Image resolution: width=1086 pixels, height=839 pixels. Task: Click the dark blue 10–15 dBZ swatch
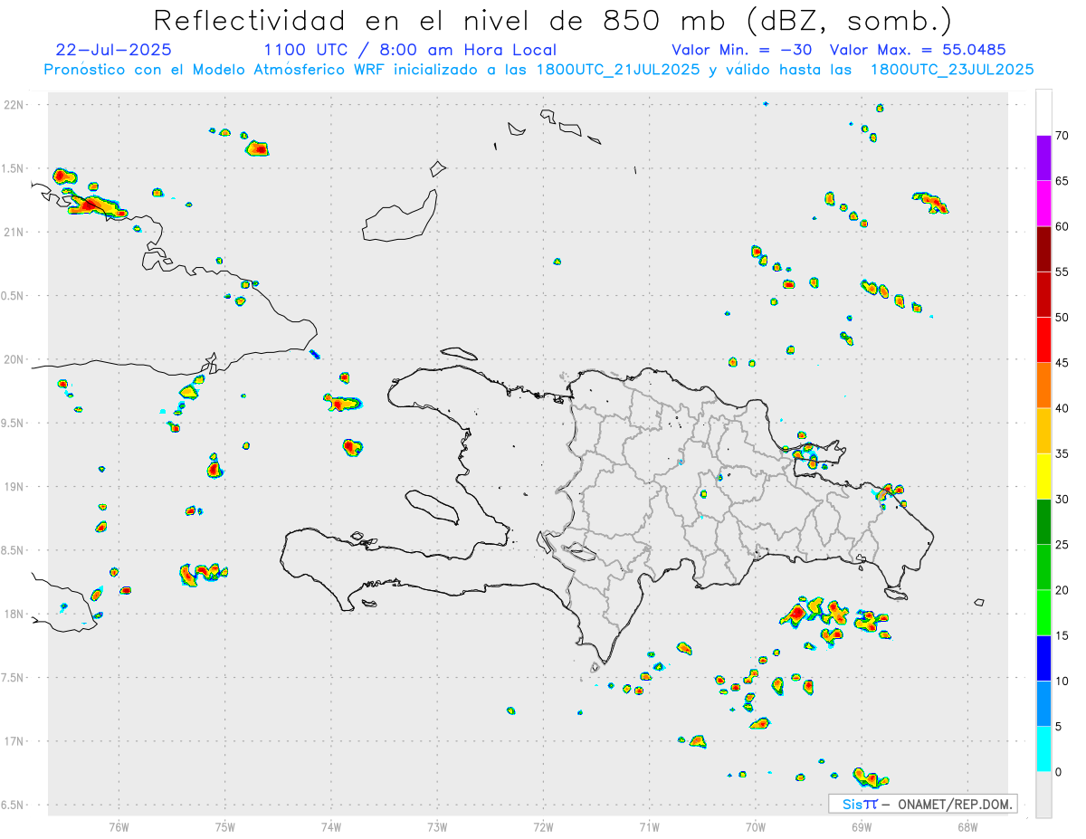tap(1043, 658)
